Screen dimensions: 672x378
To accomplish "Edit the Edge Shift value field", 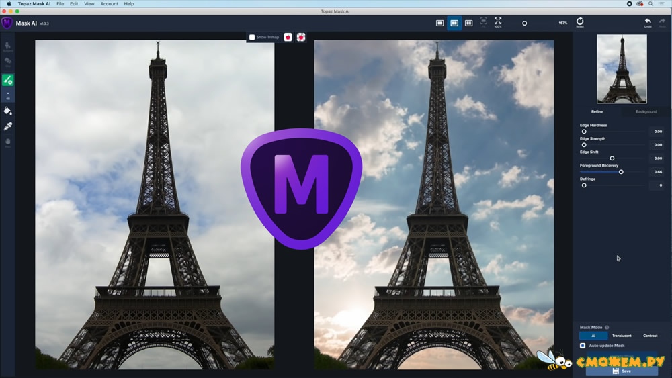I will click(x=658, y=158).
